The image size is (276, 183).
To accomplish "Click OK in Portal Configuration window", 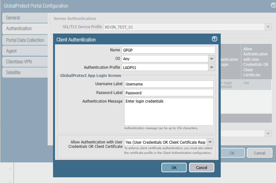I will pos(232,153).
